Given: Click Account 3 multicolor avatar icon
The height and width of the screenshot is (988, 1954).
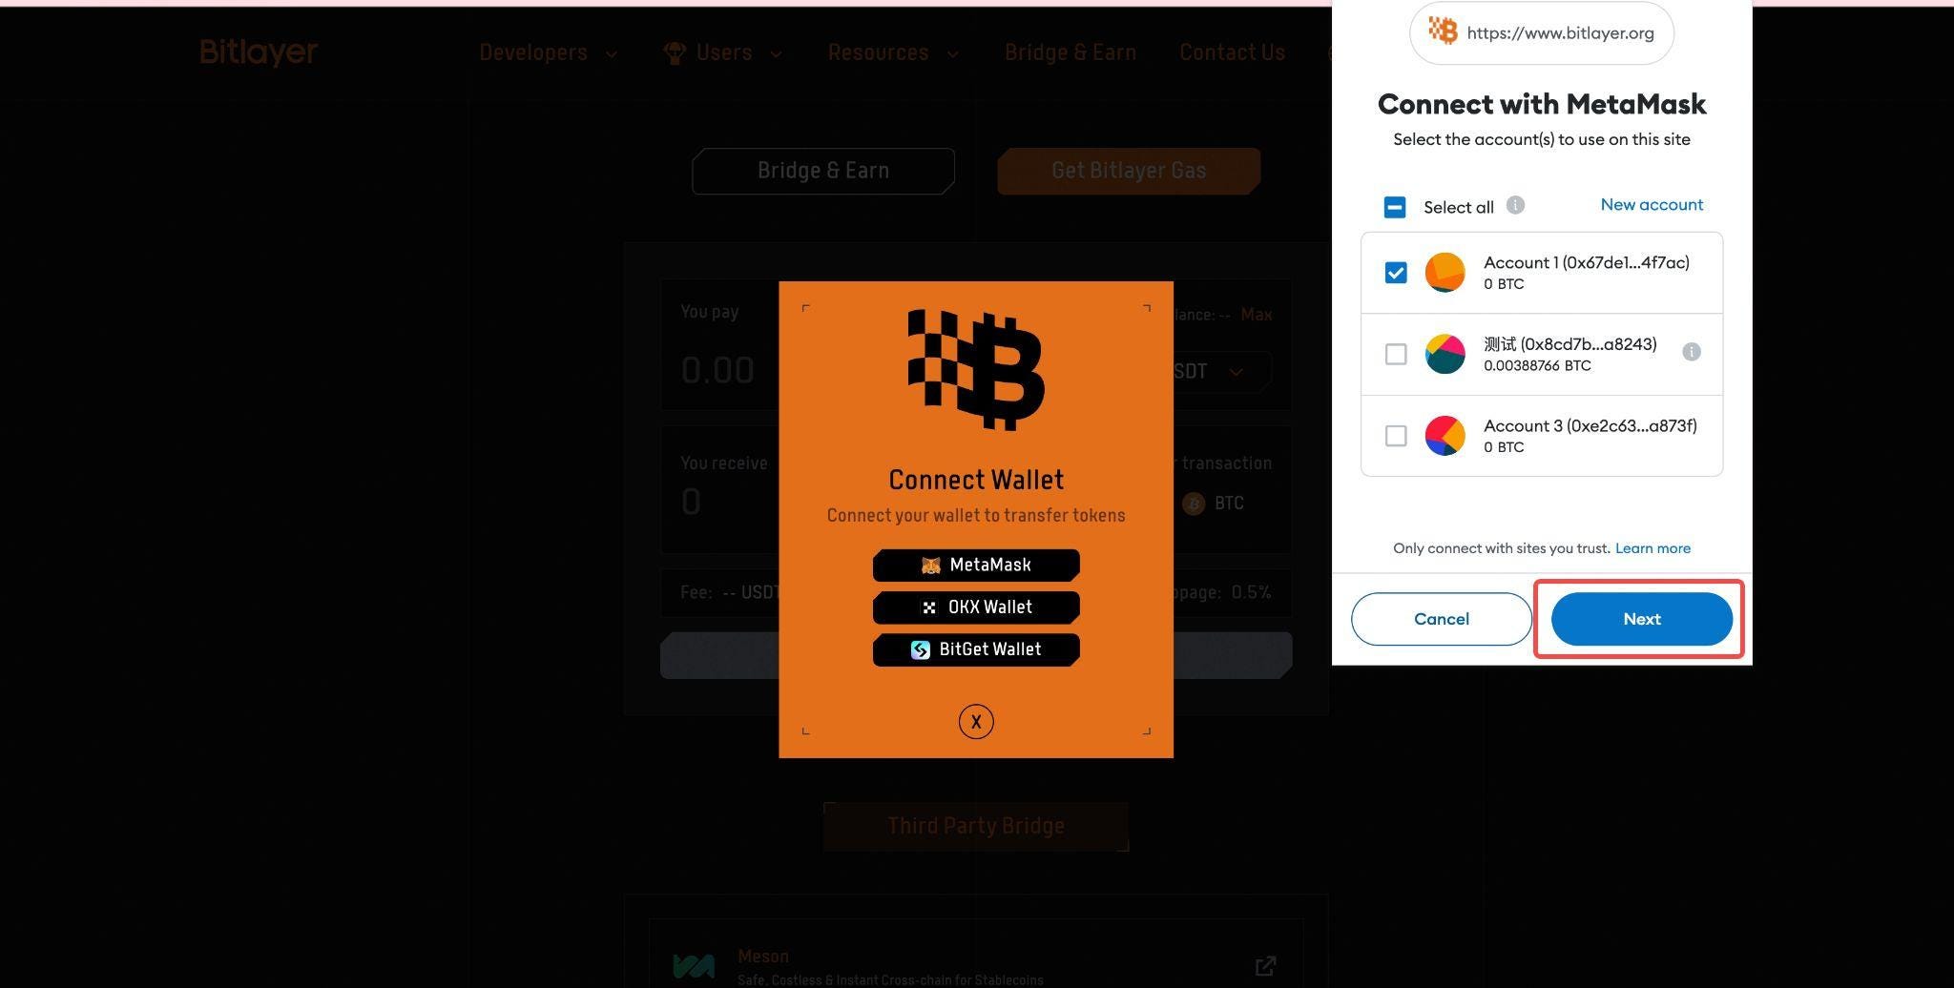Looking at the screenshot, I should coord(1445,436).
